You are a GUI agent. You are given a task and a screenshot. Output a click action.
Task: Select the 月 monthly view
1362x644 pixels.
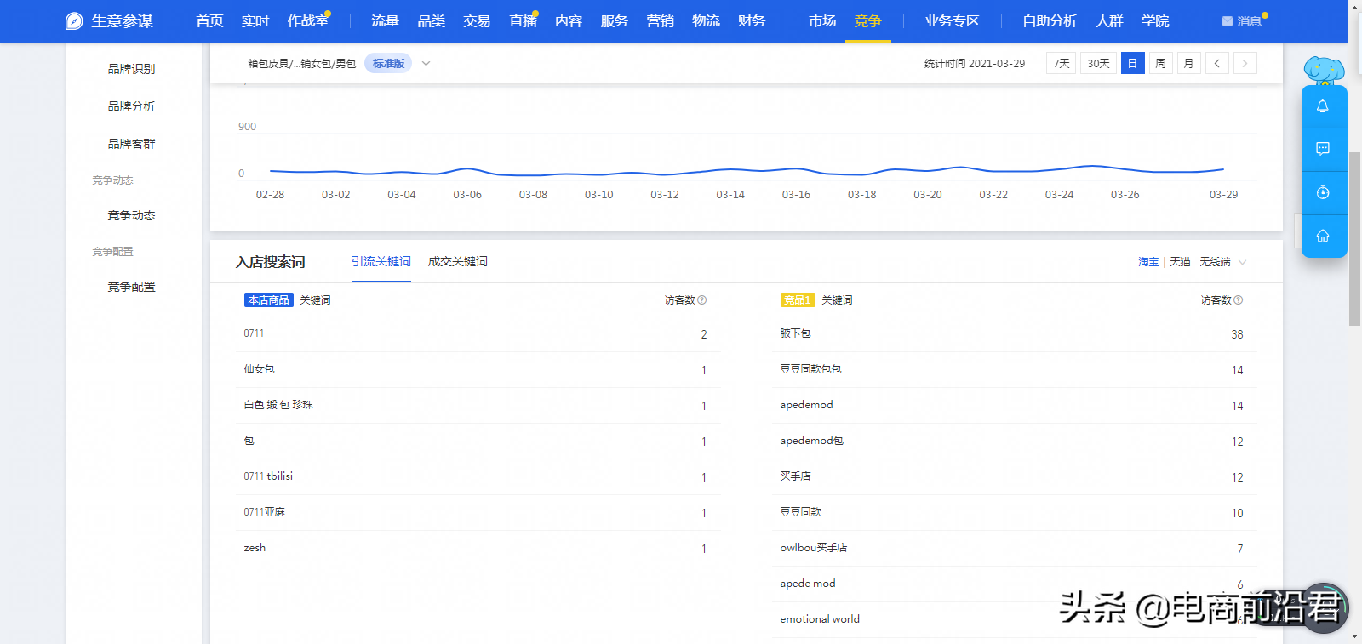1188,63
